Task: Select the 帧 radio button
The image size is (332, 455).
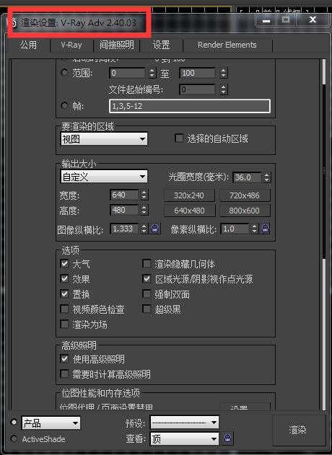Action: pos(64,105)
